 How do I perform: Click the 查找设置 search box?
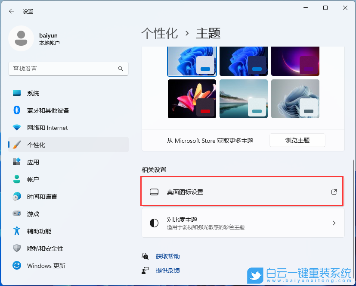tap(68, 69)
